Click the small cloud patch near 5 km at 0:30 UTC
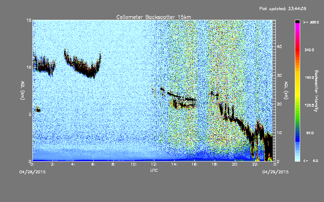Screen dimensions: 324x202 click(x=38, y=110)
